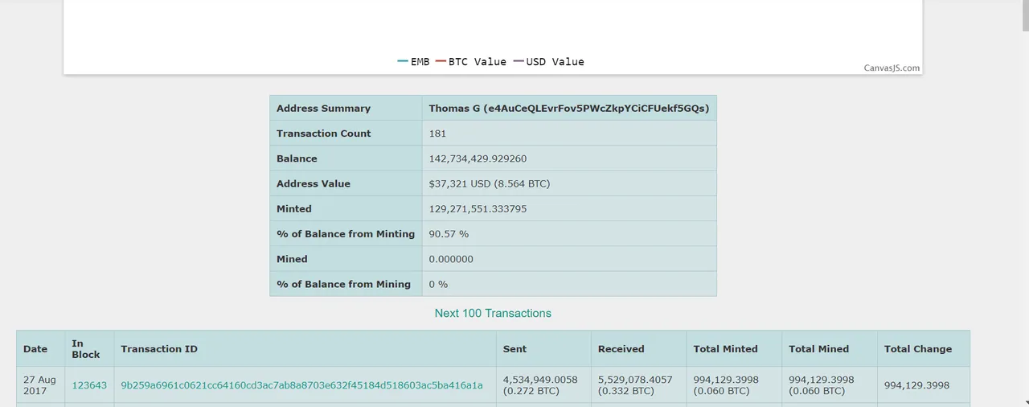This screenshot has width=1029, height=407.
Task: Toggle the USD Value legend series
Action: tap(549, 62)
